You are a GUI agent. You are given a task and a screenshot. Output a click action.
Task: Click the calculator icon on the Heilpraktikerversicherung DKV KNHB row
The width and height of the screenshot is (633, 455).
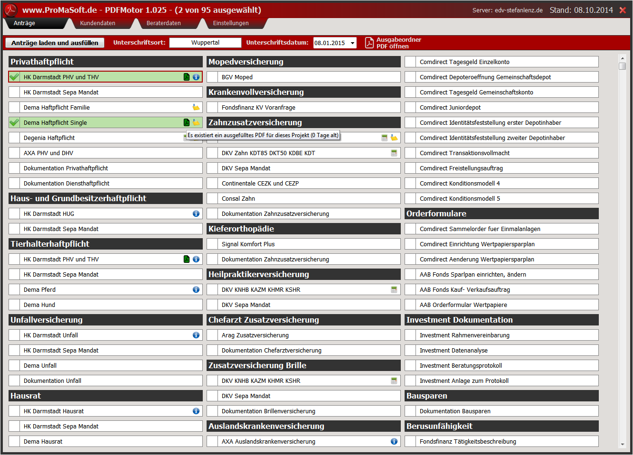coord(394,289)
